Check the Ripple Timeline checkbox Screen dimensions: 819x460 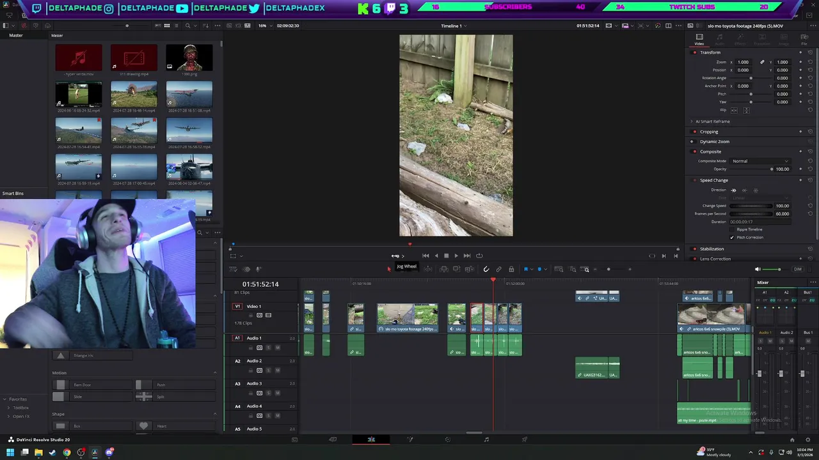732,229
